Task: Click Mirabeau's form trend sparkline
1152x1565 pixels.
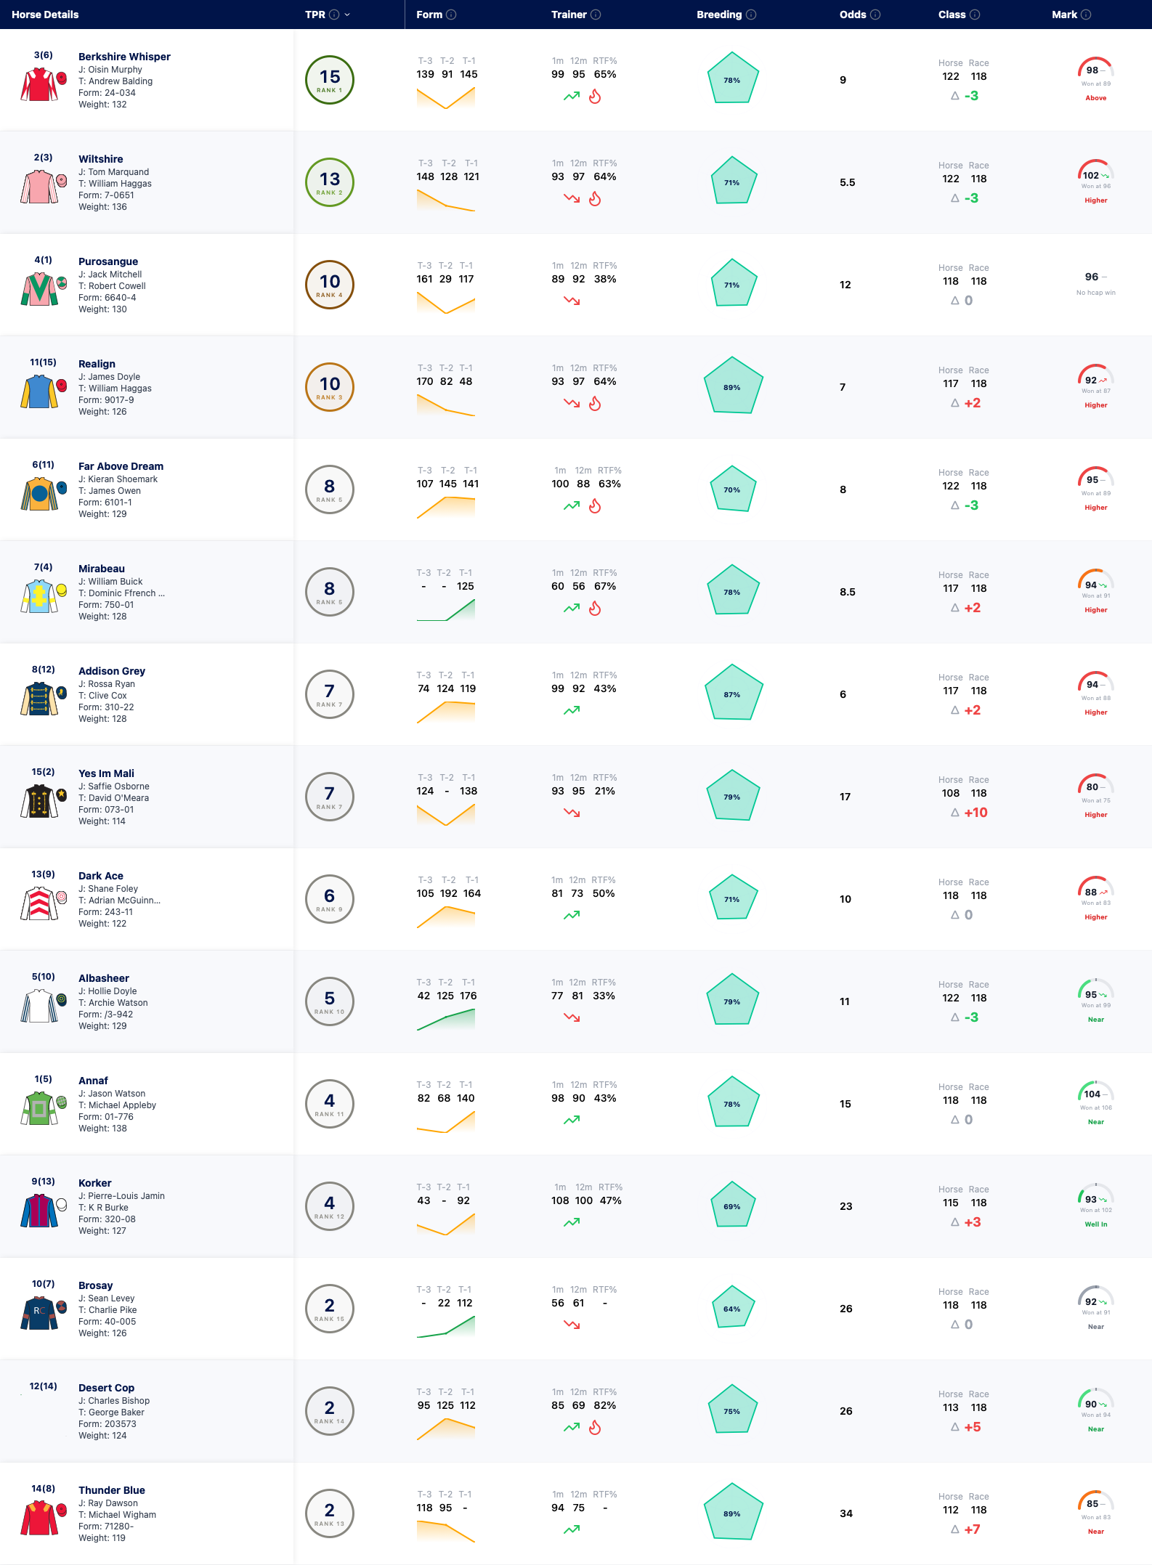Action: pyautogui.click(x=446, y=610)
